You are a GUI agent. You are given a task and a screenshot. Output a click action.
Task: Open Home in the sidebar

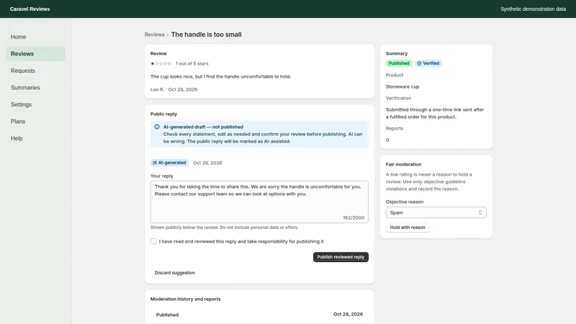point(35,37)
